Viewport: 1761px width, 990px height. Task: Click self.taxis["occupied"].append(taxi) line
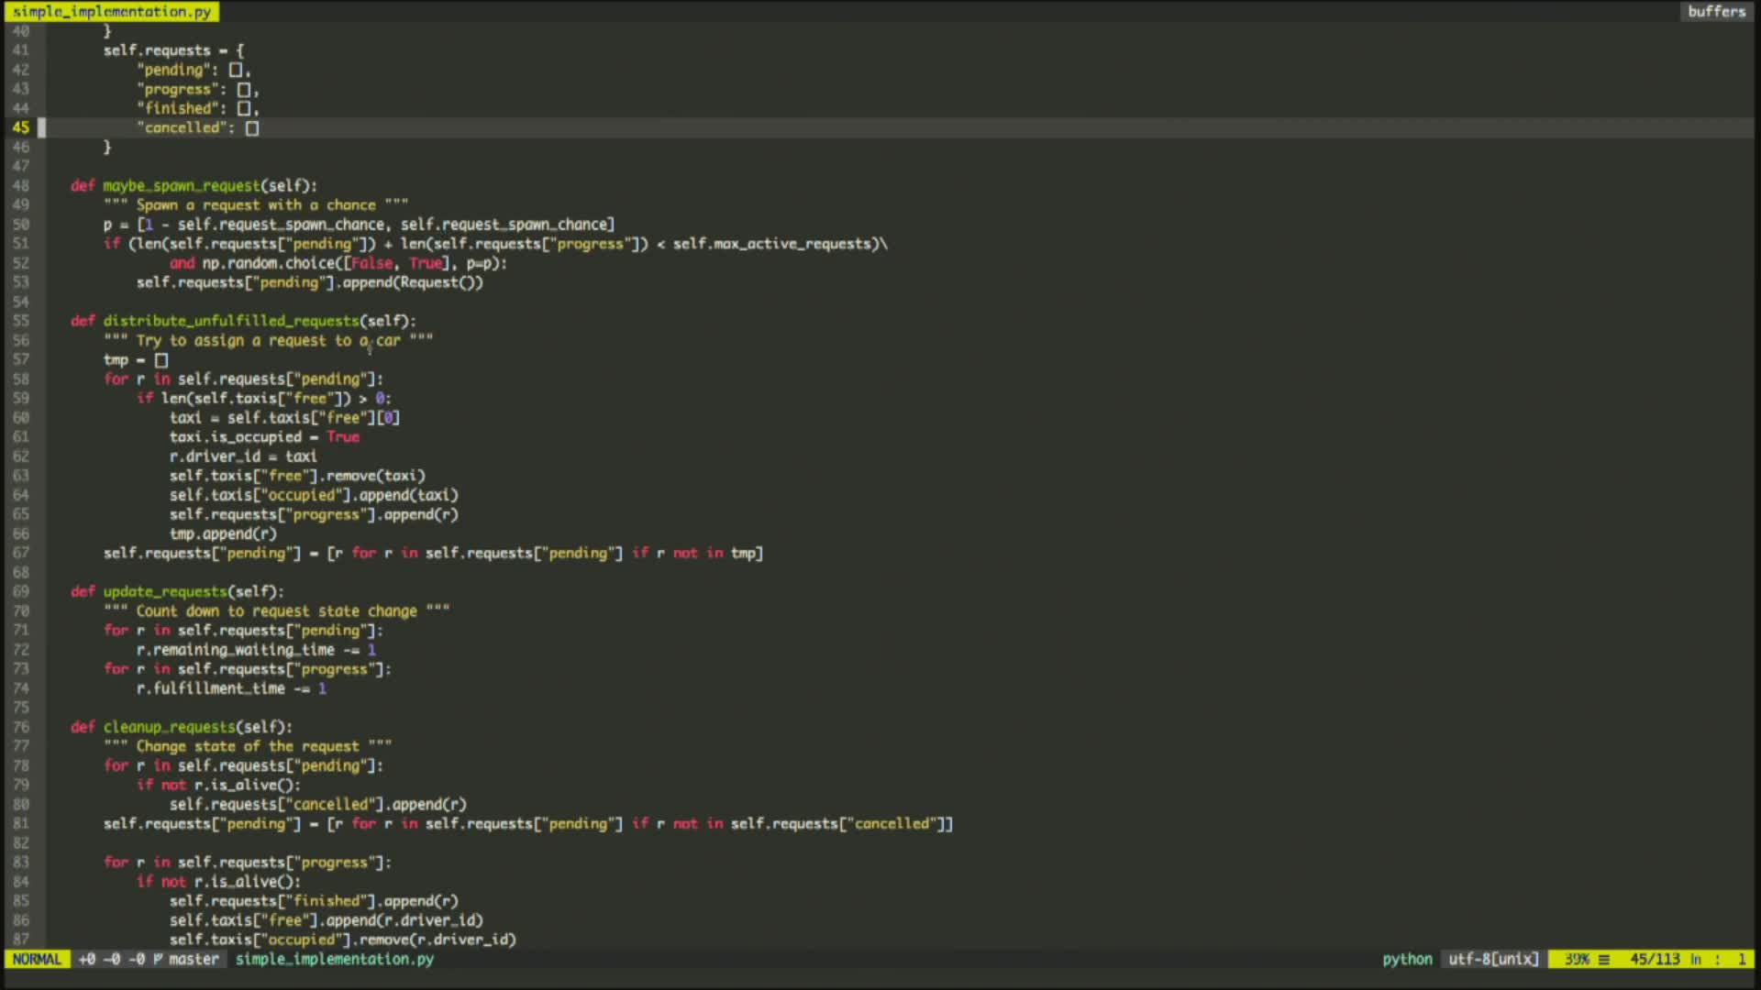314,495
